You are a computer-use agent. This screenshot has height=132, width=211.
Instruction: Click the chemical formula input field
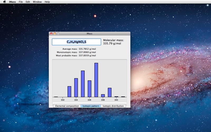click(x=76, y=42)
